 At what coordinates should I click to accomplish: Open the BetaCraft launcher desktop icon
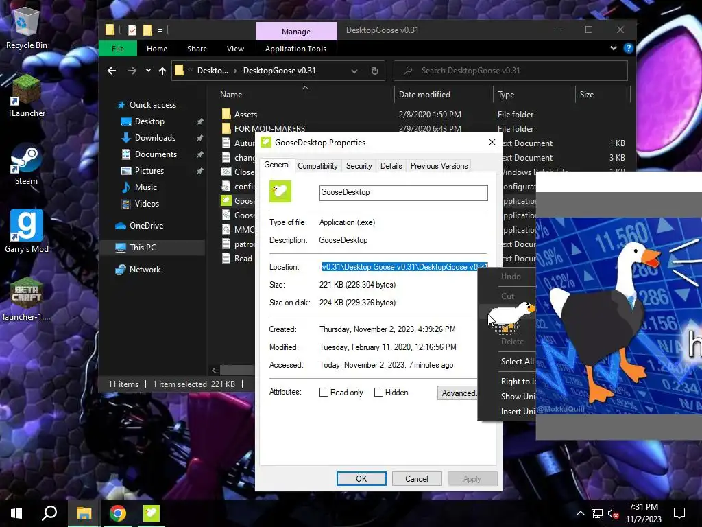(x=27, y=299)
